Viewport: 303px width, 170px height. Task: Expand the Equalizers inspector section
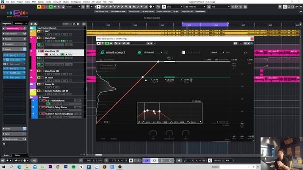14,44
